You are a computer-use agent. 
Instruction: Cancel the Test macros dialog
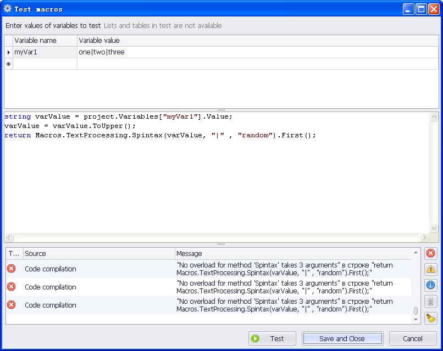pos(412,338)
